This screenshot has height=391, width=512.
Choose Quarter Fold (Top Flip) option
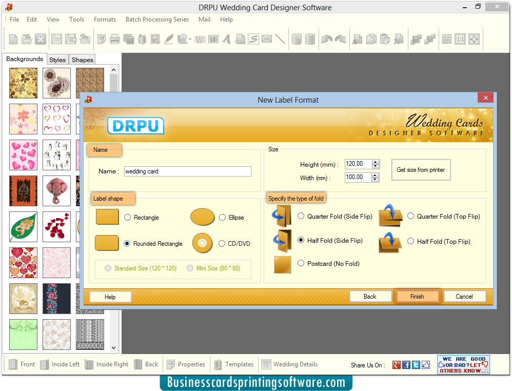pyautogui.click(x=411, y=216)
